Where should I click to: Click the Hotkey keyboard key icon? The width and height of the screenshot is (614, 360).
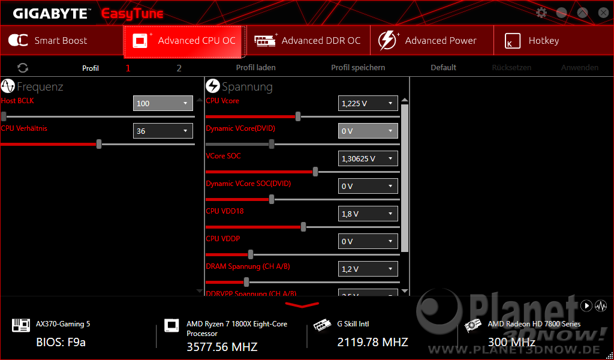coord(513,41)
